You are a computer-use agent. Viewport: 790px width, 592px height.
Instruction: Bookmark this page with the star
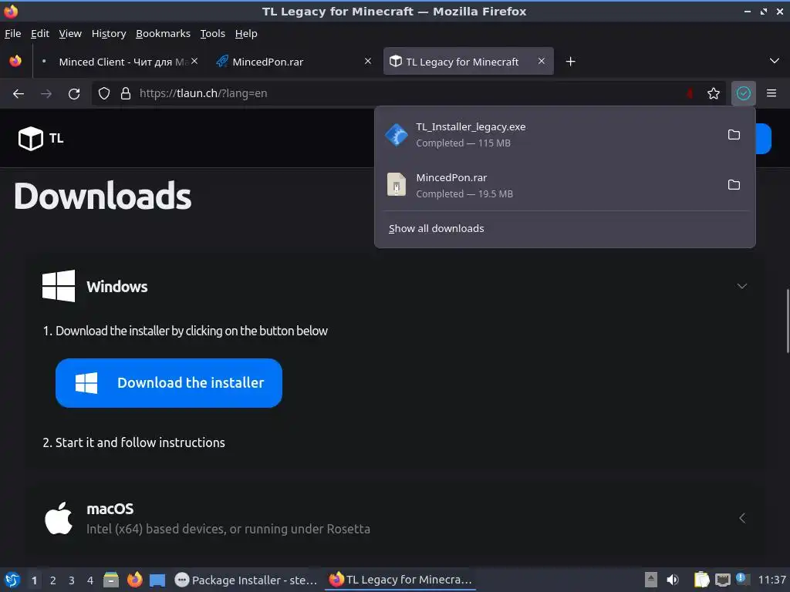tap(714, 93)
